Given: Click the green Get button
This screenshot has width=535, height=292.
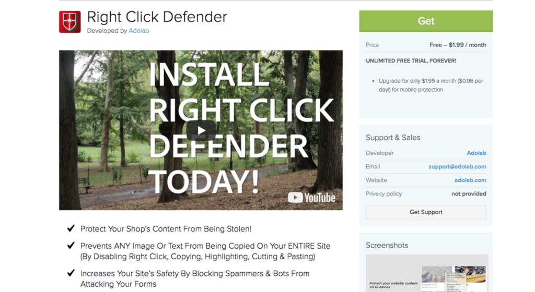Looking at the screenshot, I should tap(426, 21).
